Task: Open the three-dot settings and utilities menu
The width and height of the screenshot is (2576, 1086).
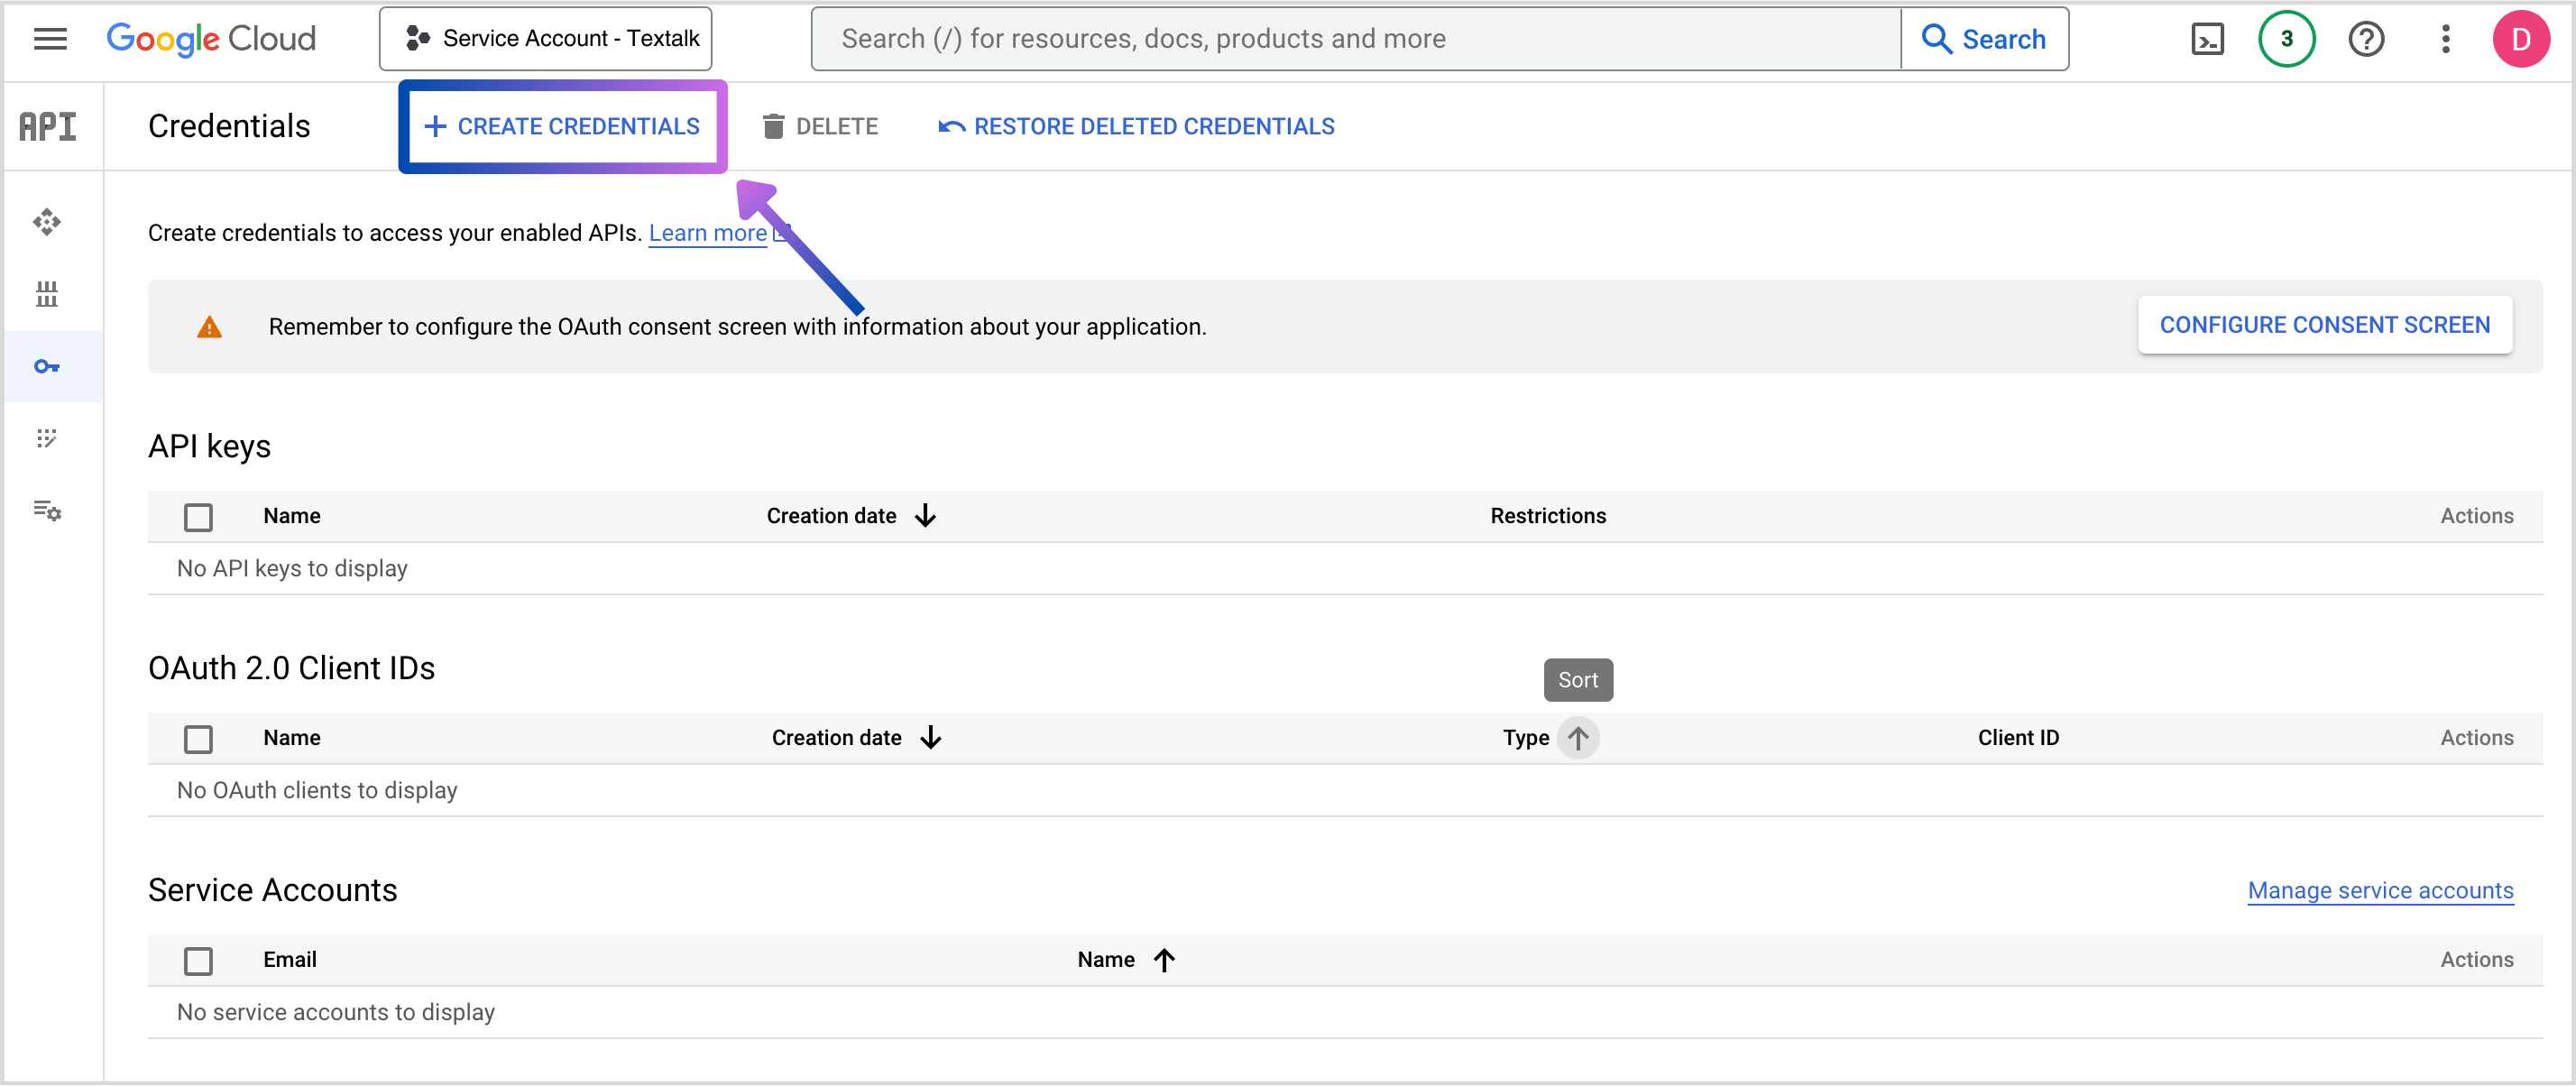Action: 2445,39
